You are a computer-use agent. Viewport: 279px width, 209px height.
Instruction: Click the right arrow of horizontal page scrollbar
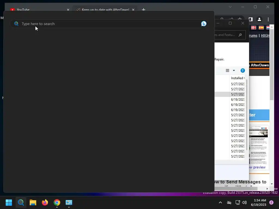[x=267, y=189]
